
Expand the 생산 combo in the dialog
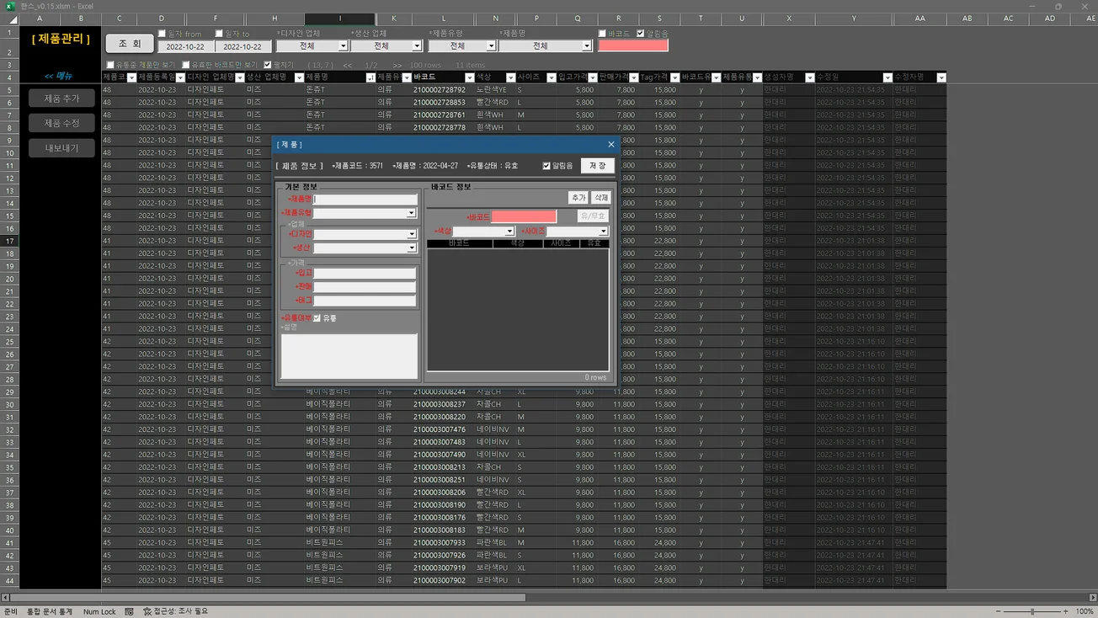(411, 248)
